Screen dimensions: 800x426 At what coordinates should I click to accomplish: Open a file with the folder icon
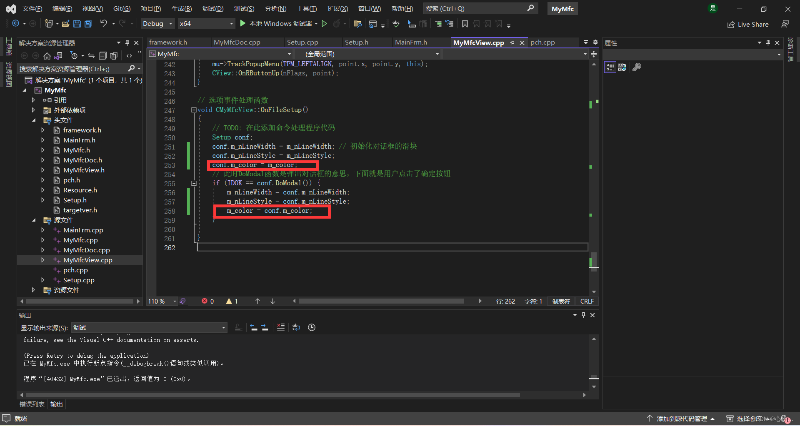pos(65,24)
